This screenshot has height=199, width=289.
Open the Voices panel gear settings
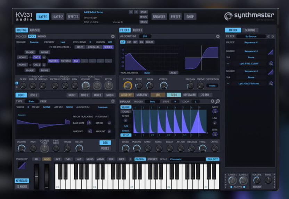113,36
